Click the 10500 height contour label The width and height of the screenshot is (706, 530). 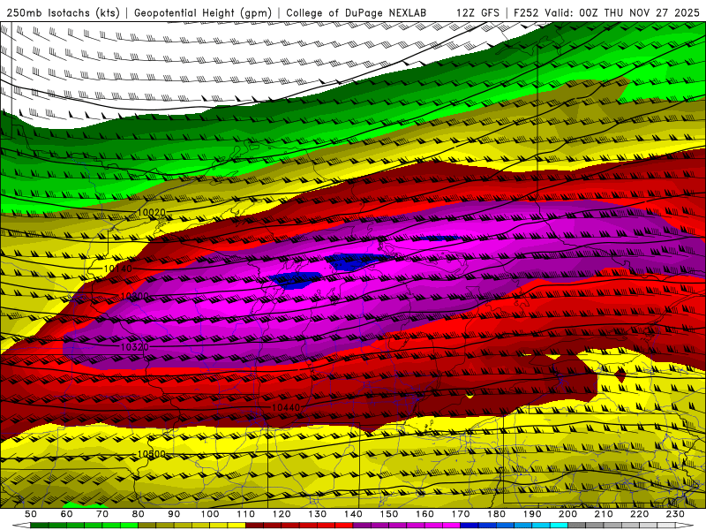click(x=151, y=454)
